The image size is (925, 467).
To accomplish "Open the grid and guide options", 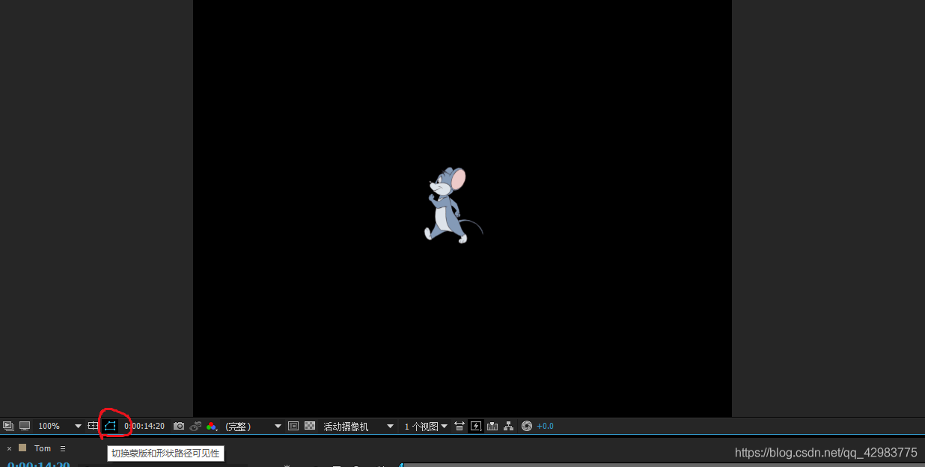I will (x=93, y=426).
